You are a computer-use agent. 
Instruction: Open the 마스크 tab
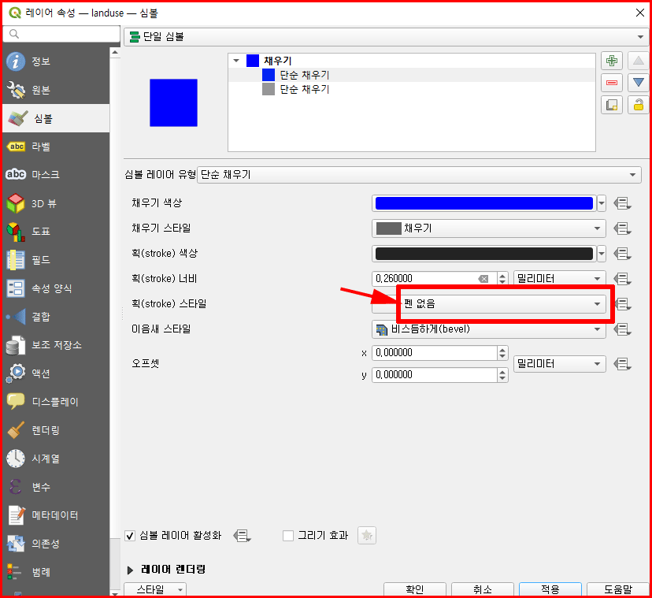tap(56, 175)
